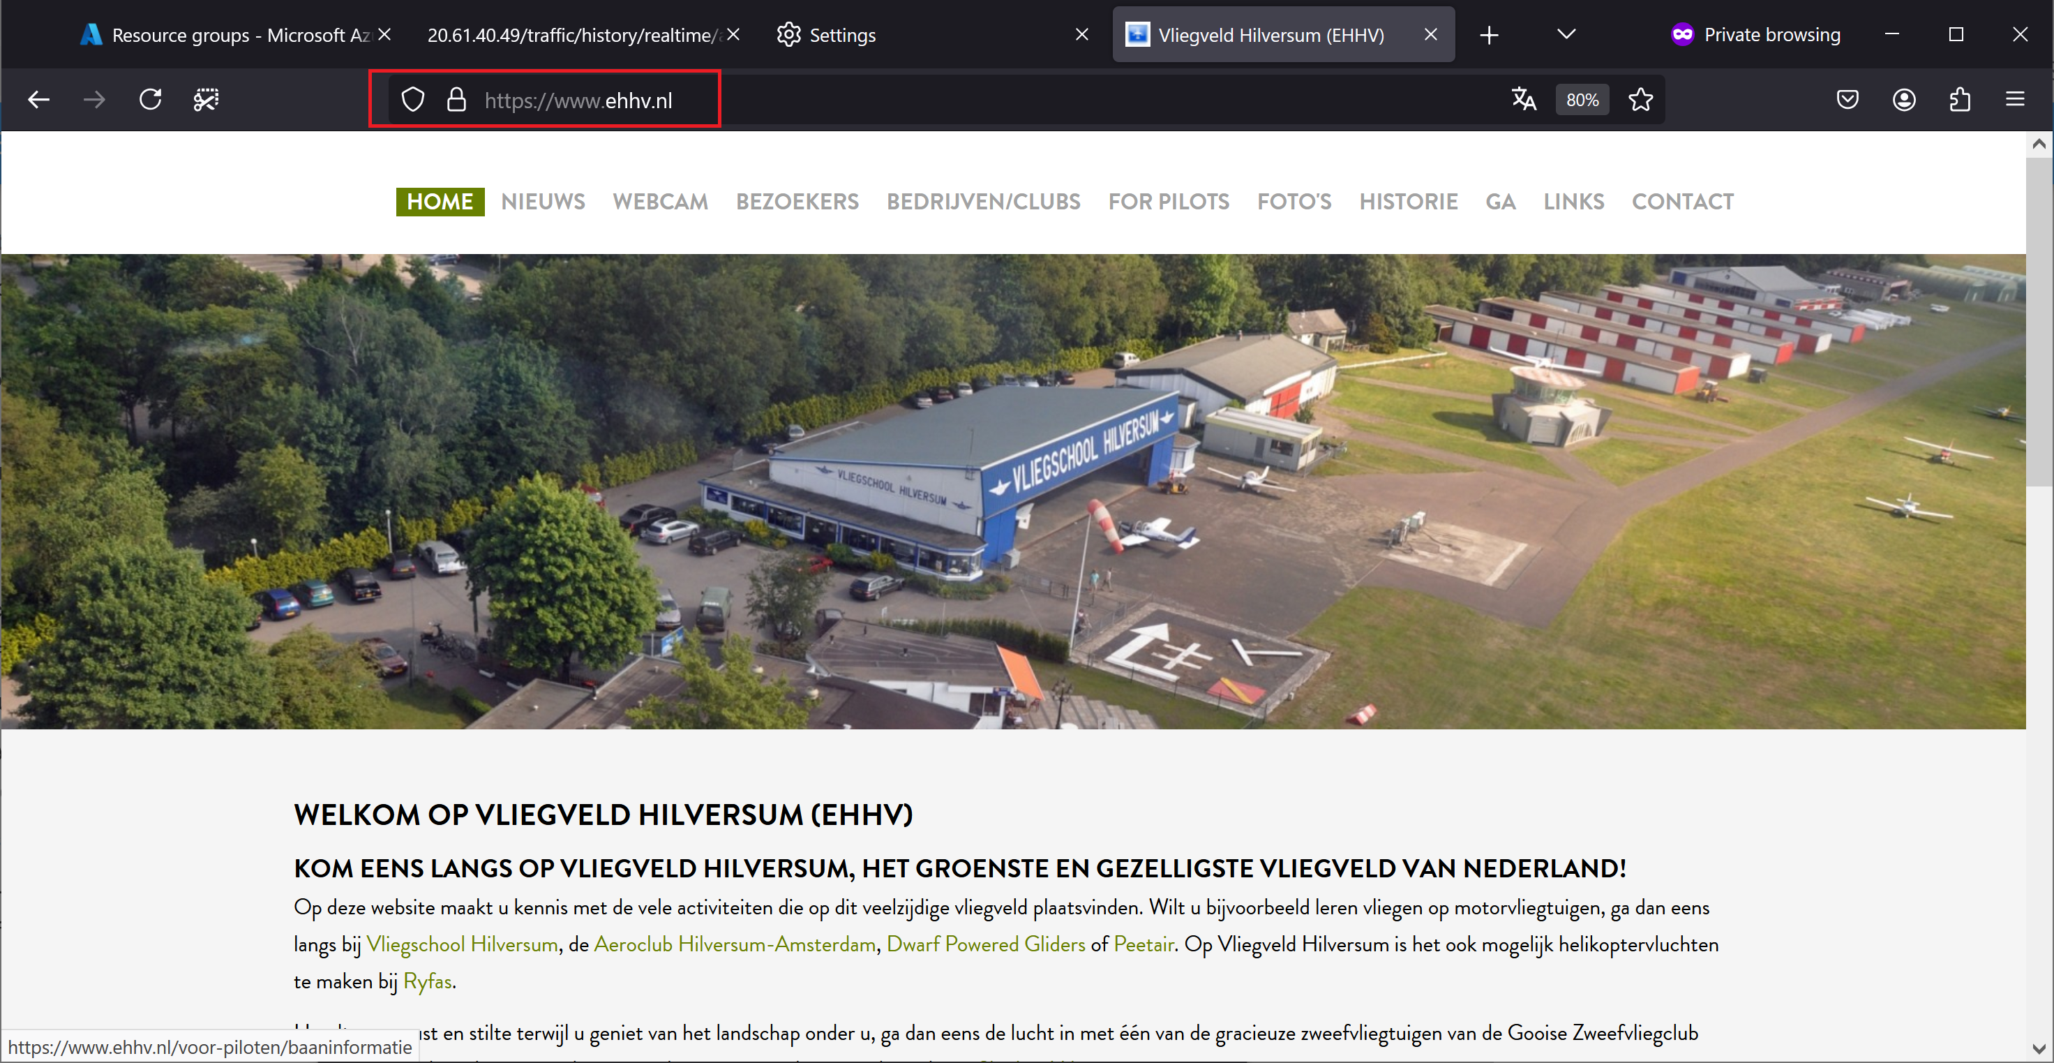Switch to the 20.61.40.49 traffic history tab
This screenshot has width=2054, height=1063.
pos(573,35)
